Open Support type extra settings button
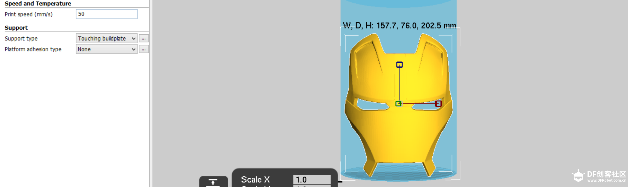This screenshot has width=628, height=187. click(x=144, y=39)
